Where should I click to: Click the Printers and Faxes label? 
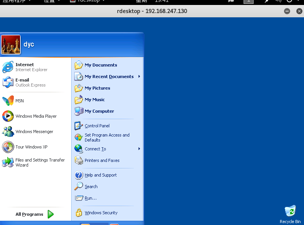click(x=102, y=160)
